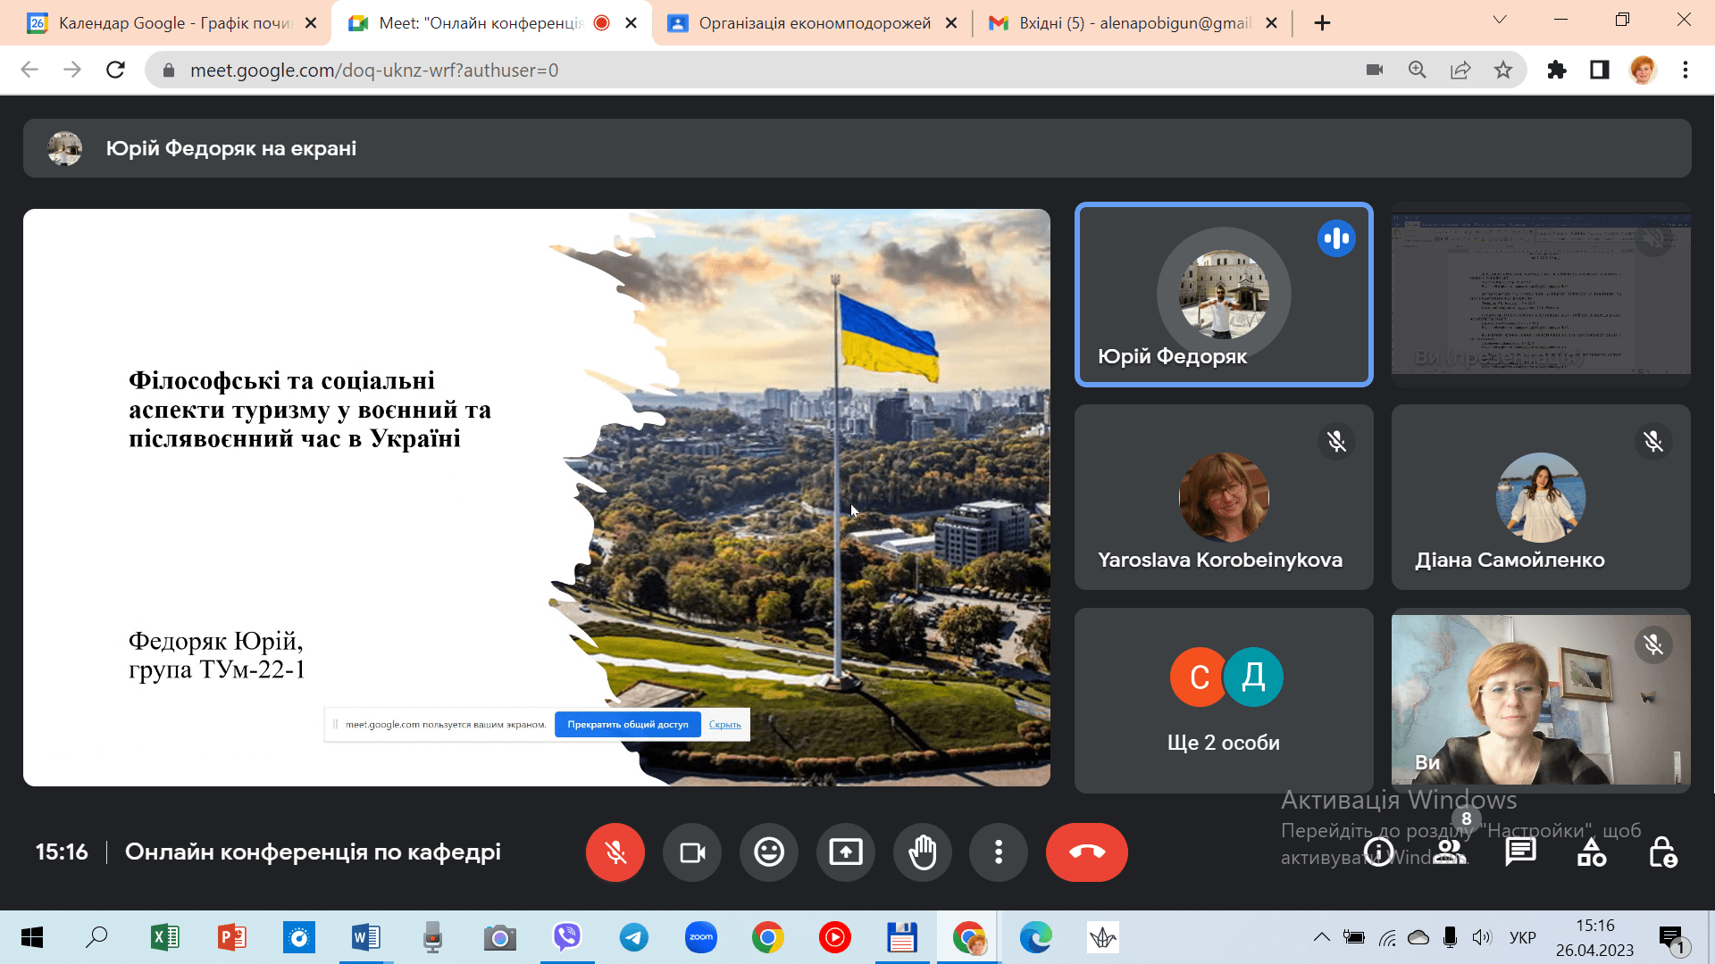The image size is (1715, 964).
Task: Switch to the Gmail Вхідні tab
Action: tap(1133, 23)
